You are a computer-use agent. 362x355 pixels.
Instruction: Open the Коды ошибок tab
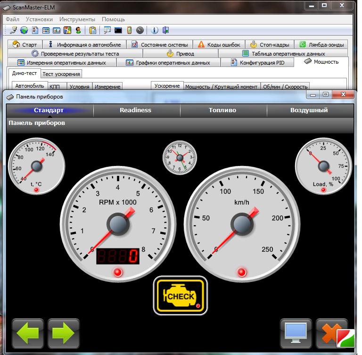click(x=220, y=45)
